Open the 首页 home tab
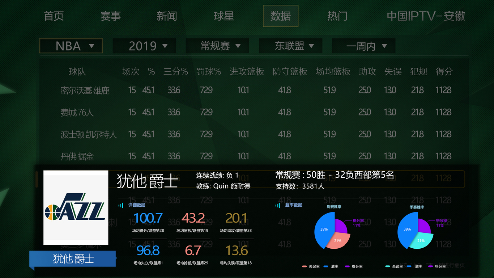The image size is (494, 278). [x=54, y=16]
